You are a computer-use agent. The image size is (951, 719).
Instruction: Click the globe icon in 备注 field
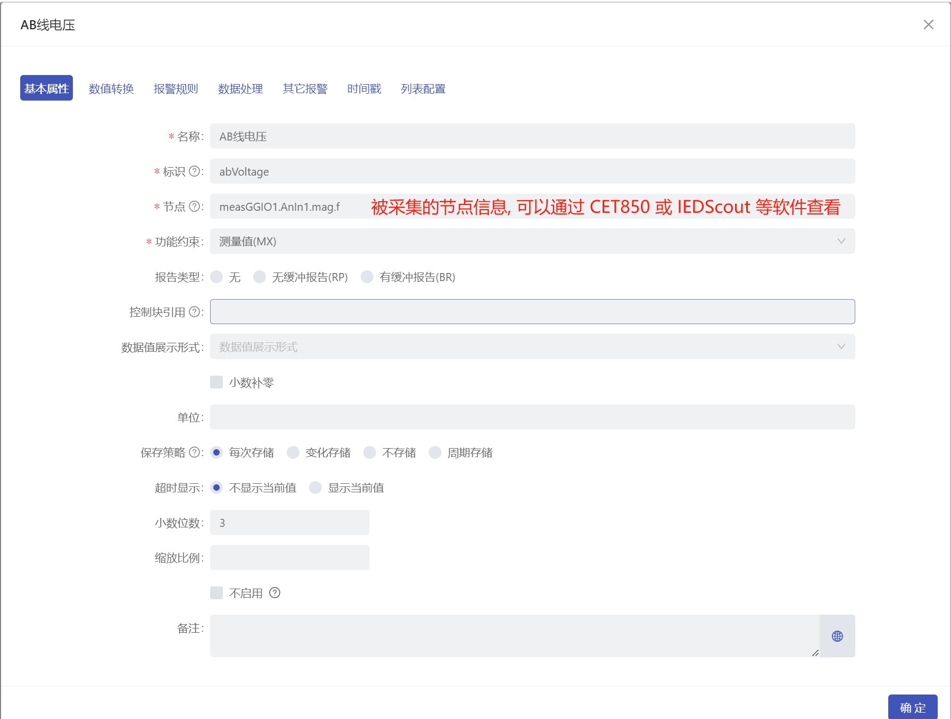tap(837, 636)
